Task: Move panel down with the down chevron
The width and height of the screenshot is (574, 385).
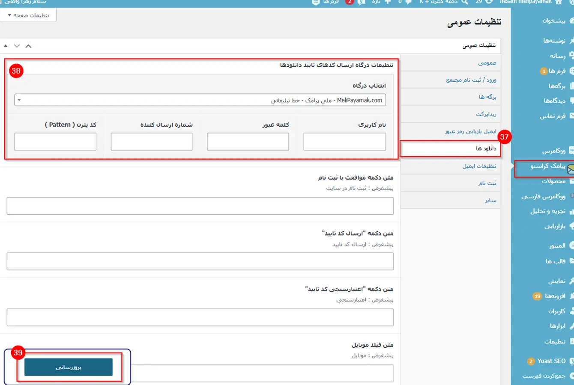Action: point(17,46)
